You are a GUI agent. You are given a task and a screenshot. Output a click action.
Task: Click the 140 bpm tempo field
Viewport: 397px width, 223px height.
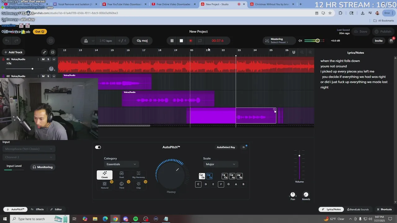pos(106,41)
